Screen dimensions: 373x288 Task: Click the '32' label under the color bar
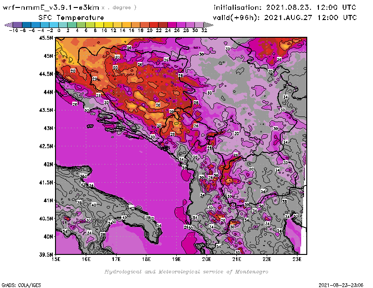point(204,30)
